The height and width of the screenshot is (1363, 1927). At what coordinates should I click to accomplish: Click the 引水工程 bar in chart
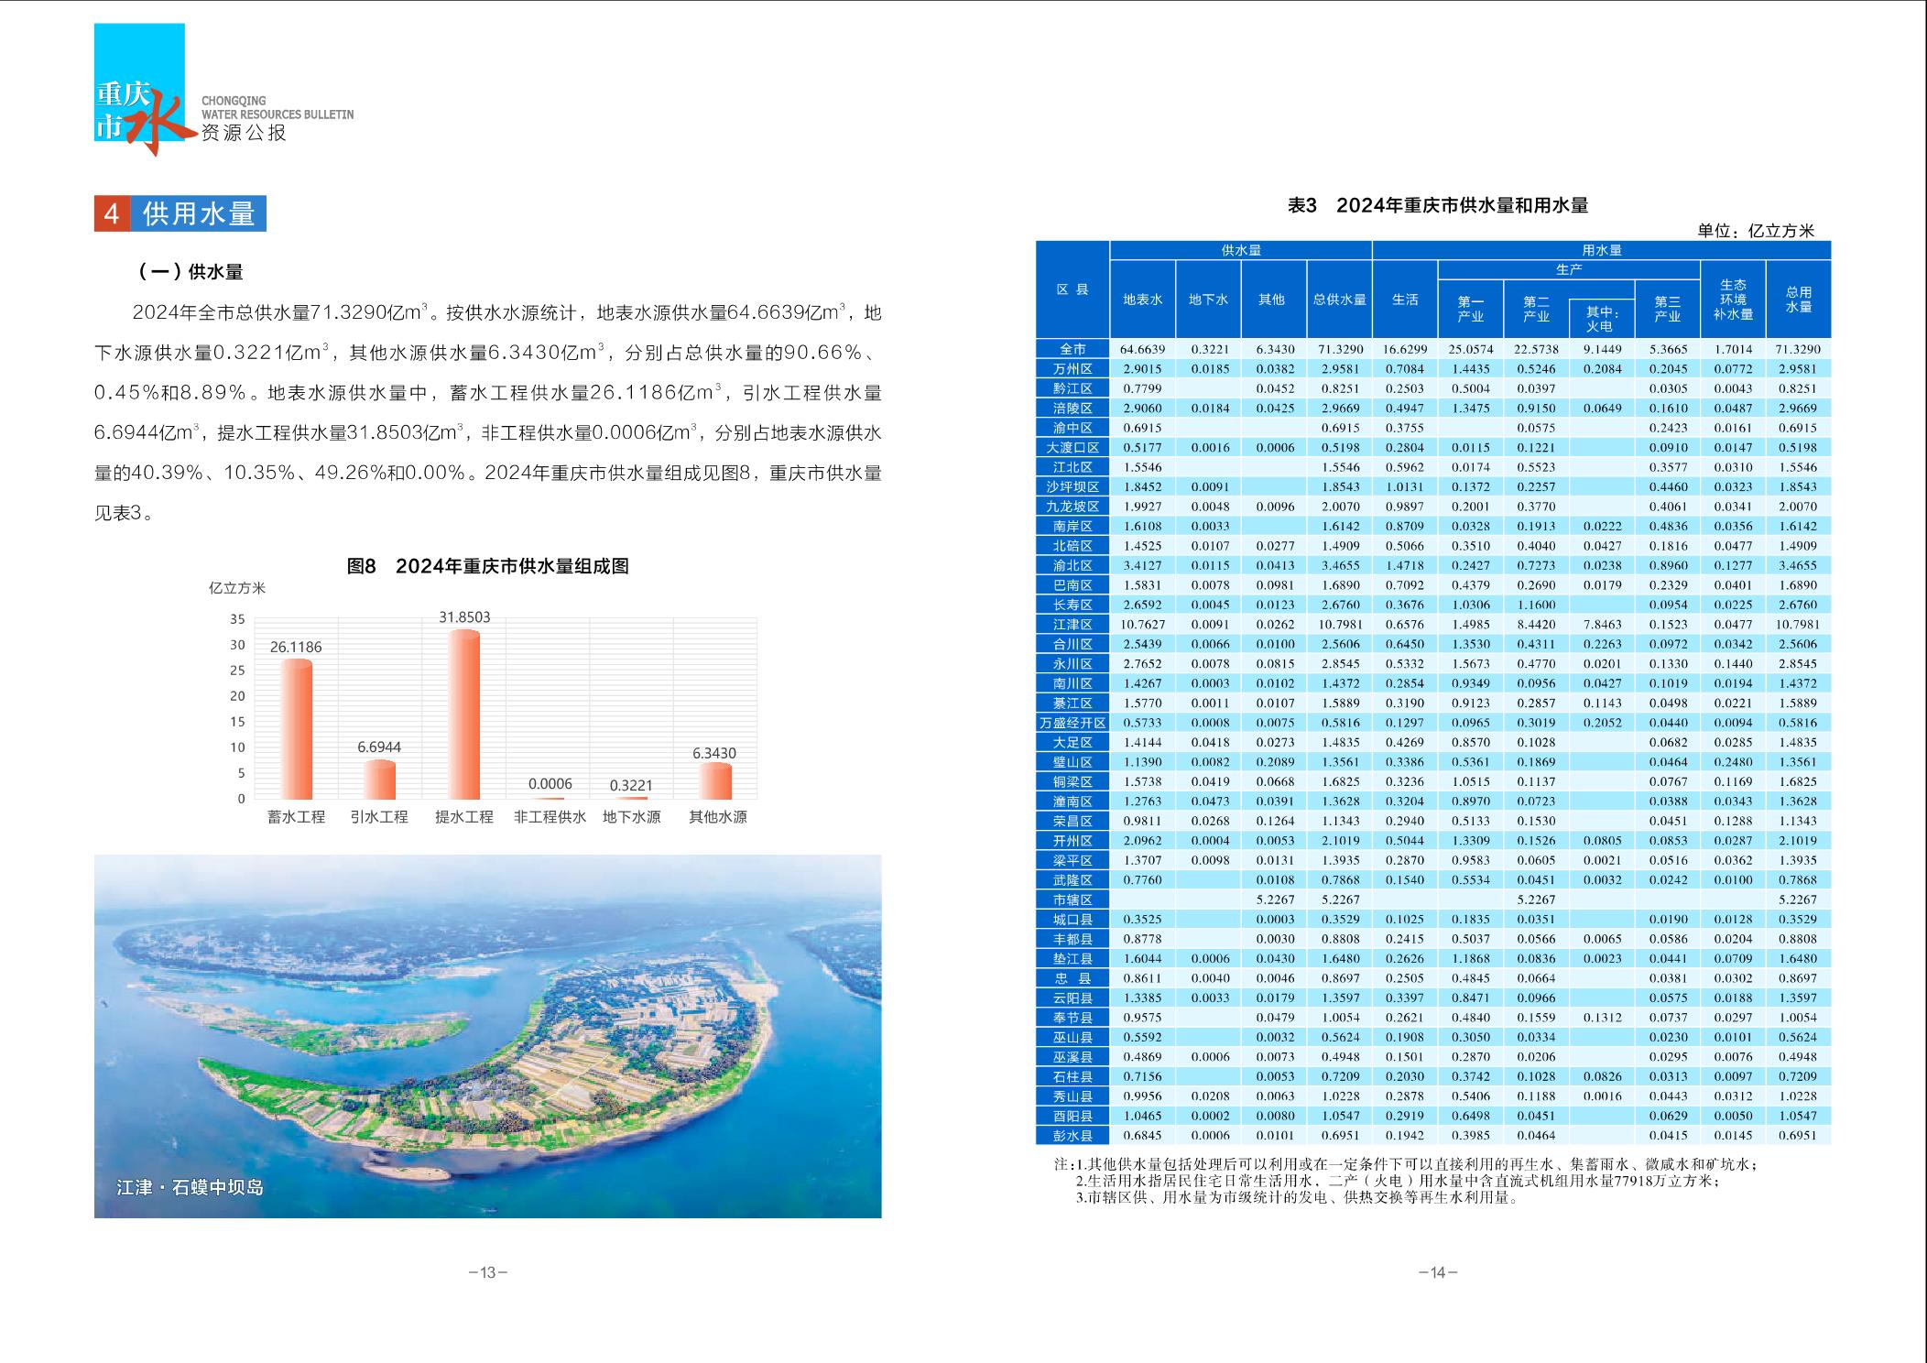click(x=379, y=780)
